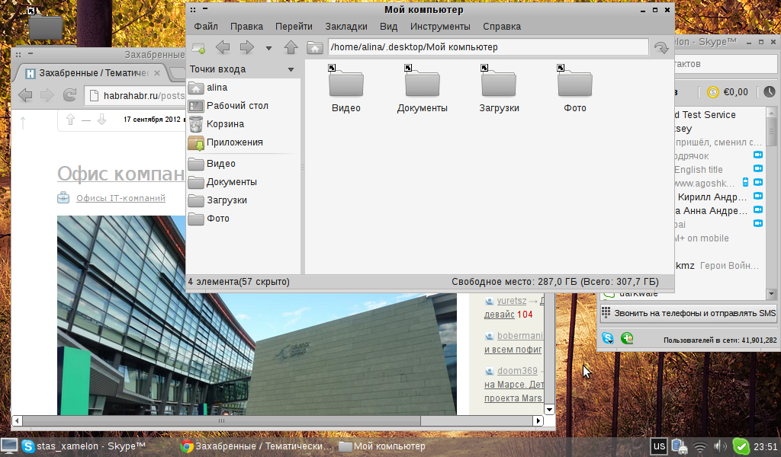Focus the file manager path field
The width and height of the screenshot is (781, 457).
point(488,47)
